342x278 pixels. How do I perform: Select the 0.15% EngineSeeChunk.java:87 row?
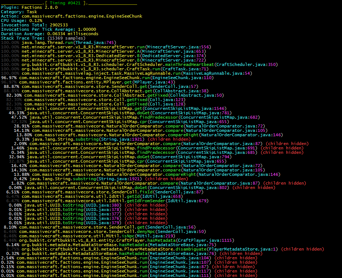128,267
